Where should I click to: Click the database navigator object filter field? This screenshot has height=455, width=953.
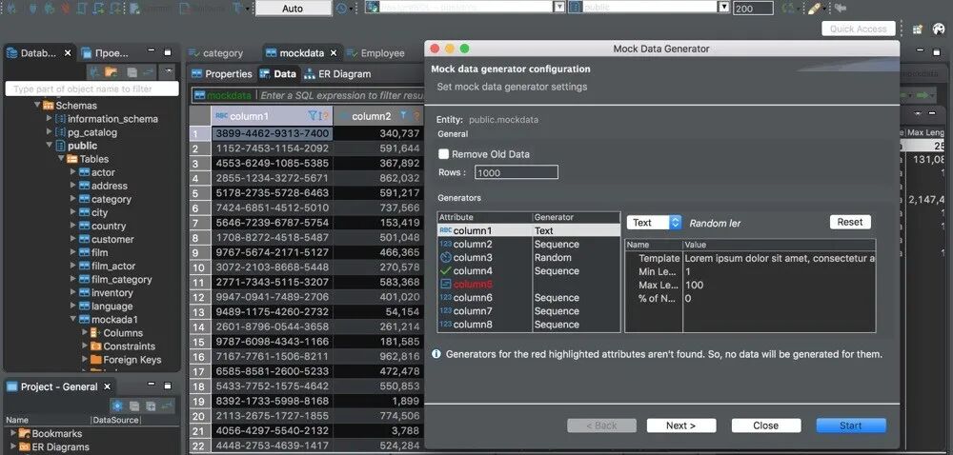pos(91,89)
